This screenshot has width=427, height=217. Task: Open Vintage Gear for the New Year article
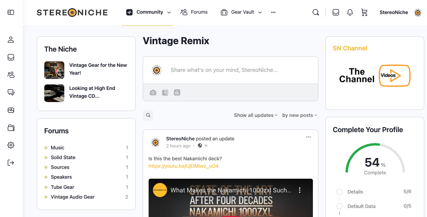click(98, 69)
